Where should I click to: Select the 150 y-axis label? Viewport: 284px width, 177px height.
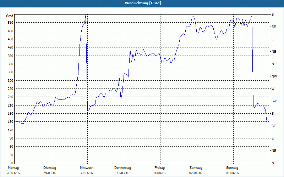click(x=11, y=122)
